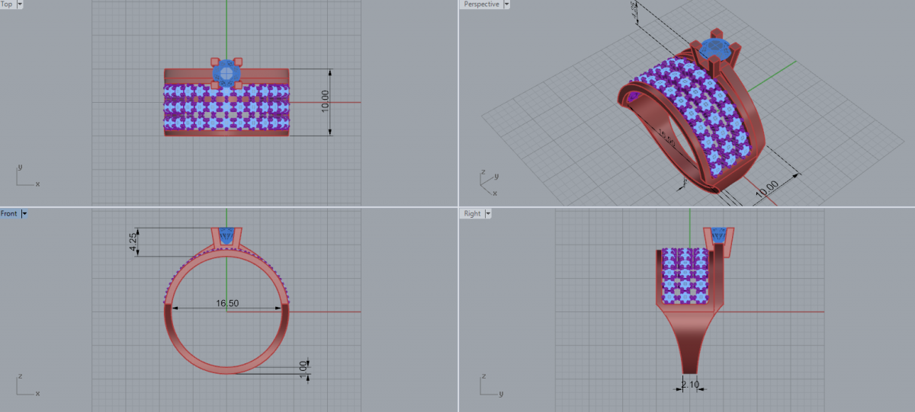
Task: Select the blue center gem in Perspective viewport
Action: 715,49
